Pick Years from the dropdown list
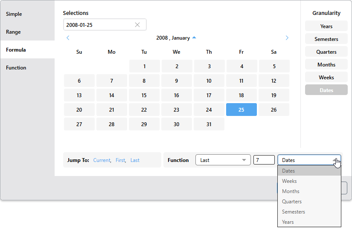352x231 pixels. 288,222
